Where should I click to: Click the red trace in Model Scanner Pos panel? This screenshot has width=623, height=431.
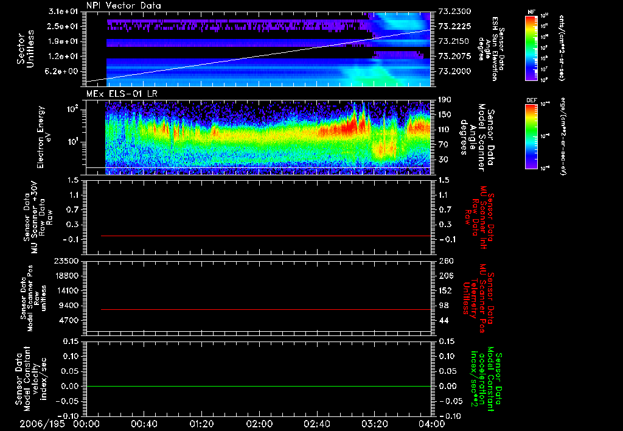tap(266, 309)
